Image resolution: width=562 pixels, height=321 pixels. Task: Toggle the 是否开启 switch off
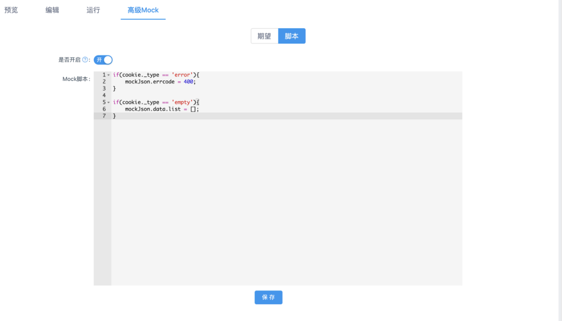(103, 60)
